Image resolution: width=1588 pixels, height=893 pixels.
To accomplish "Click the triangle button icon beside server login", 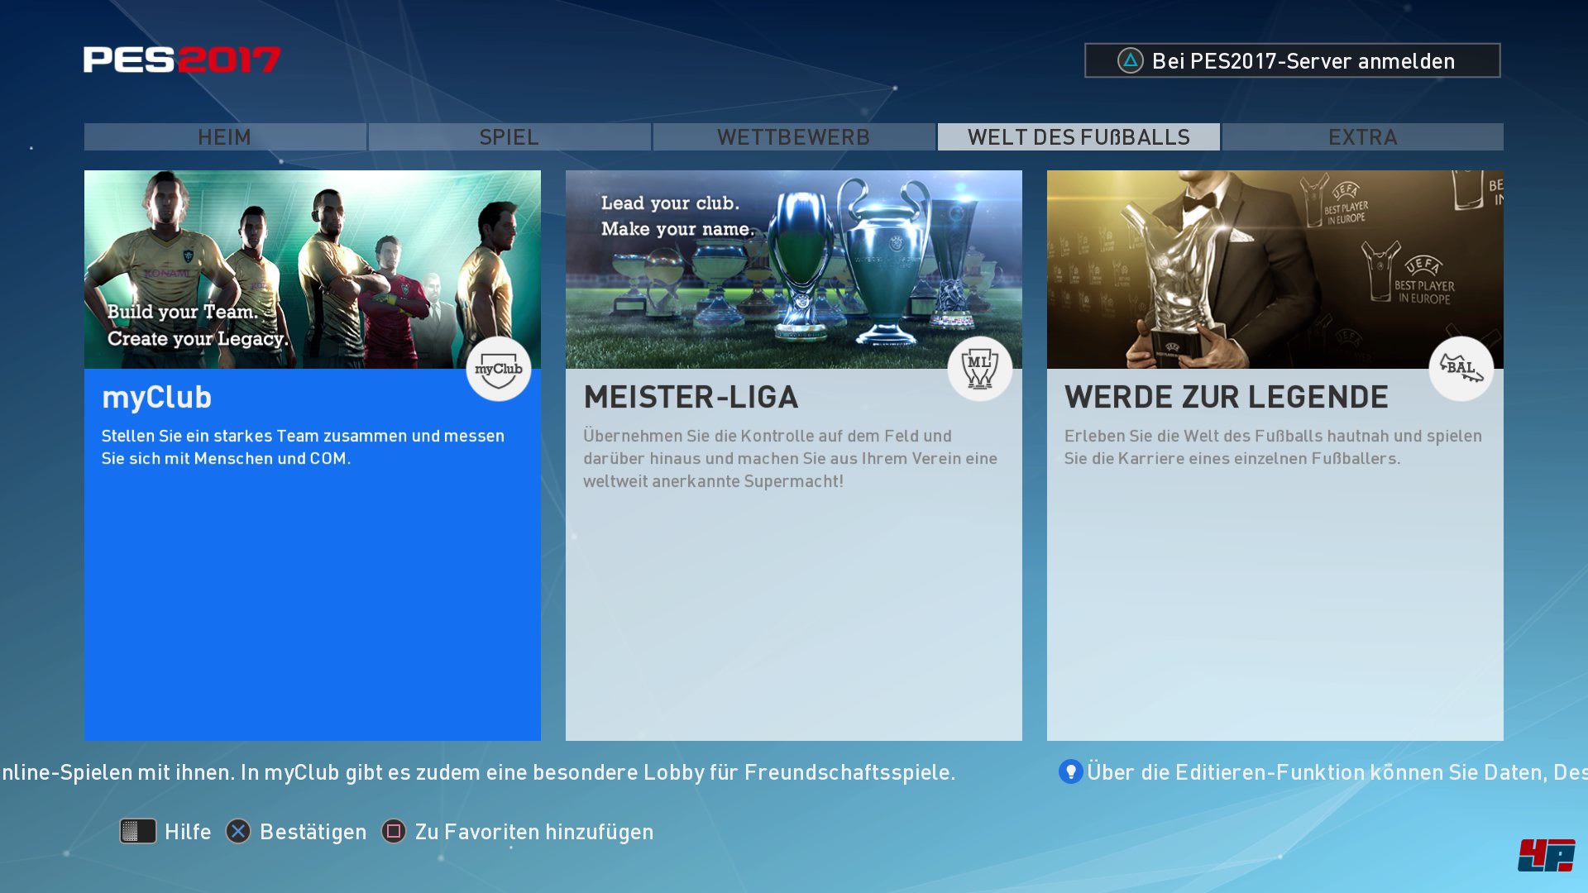I will 1130,60.
